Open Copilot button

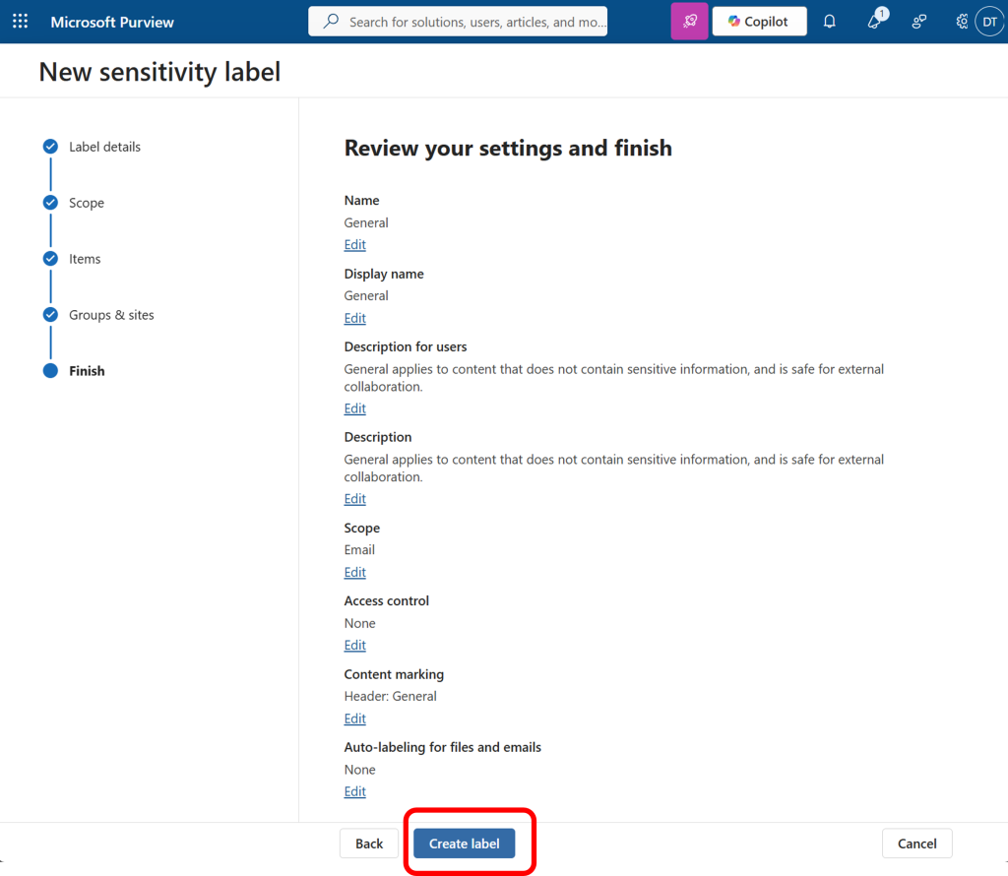click(x=759, y=22)
